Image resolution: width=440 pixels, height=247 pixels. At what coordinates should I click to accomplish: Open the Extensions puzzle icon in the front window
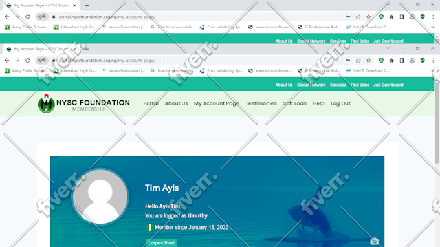391,61
